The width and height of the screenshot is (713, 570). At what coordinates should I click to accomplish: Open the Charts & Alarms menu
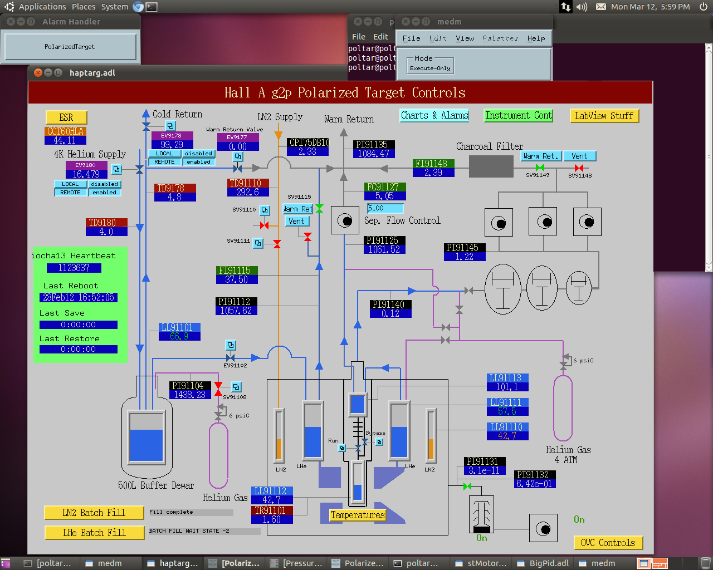click(434, 115)
